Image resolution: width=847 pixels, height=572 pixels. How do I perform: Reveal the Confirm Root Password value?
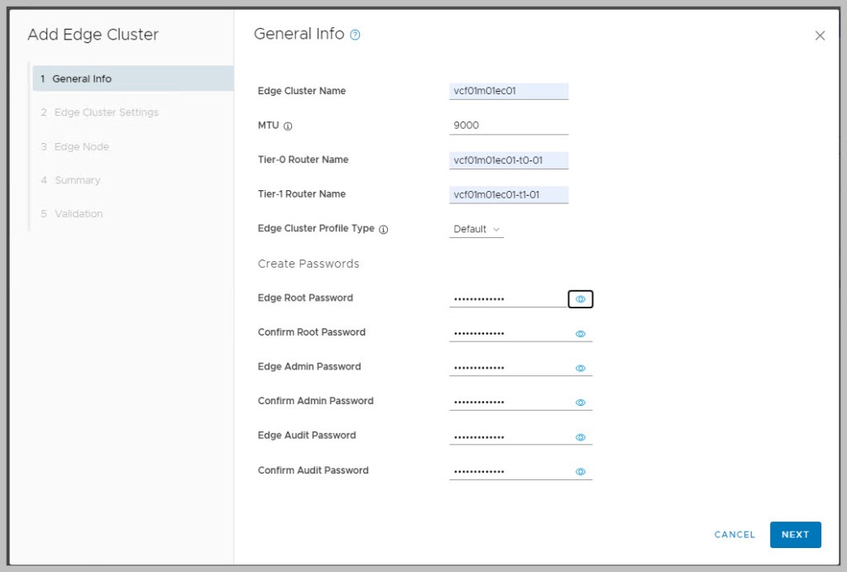(x=581, y=334)
